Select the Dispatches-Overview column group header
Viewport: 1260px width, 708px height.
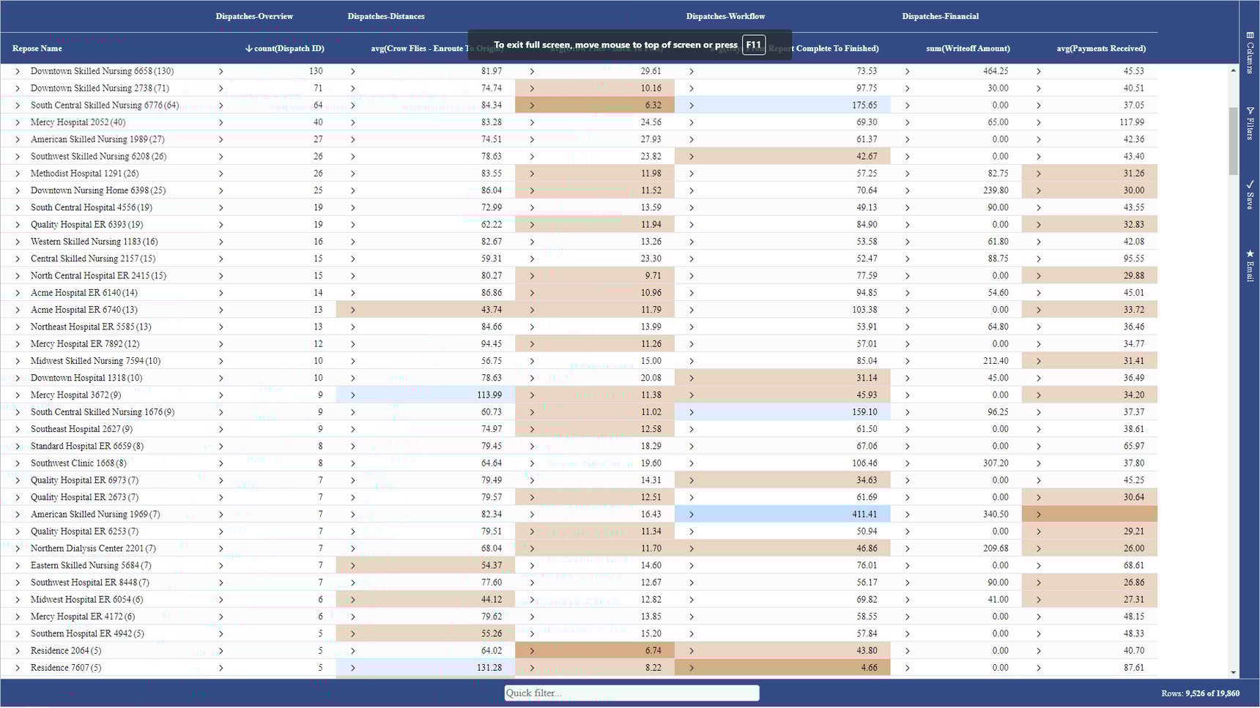[x=254, y=15]
